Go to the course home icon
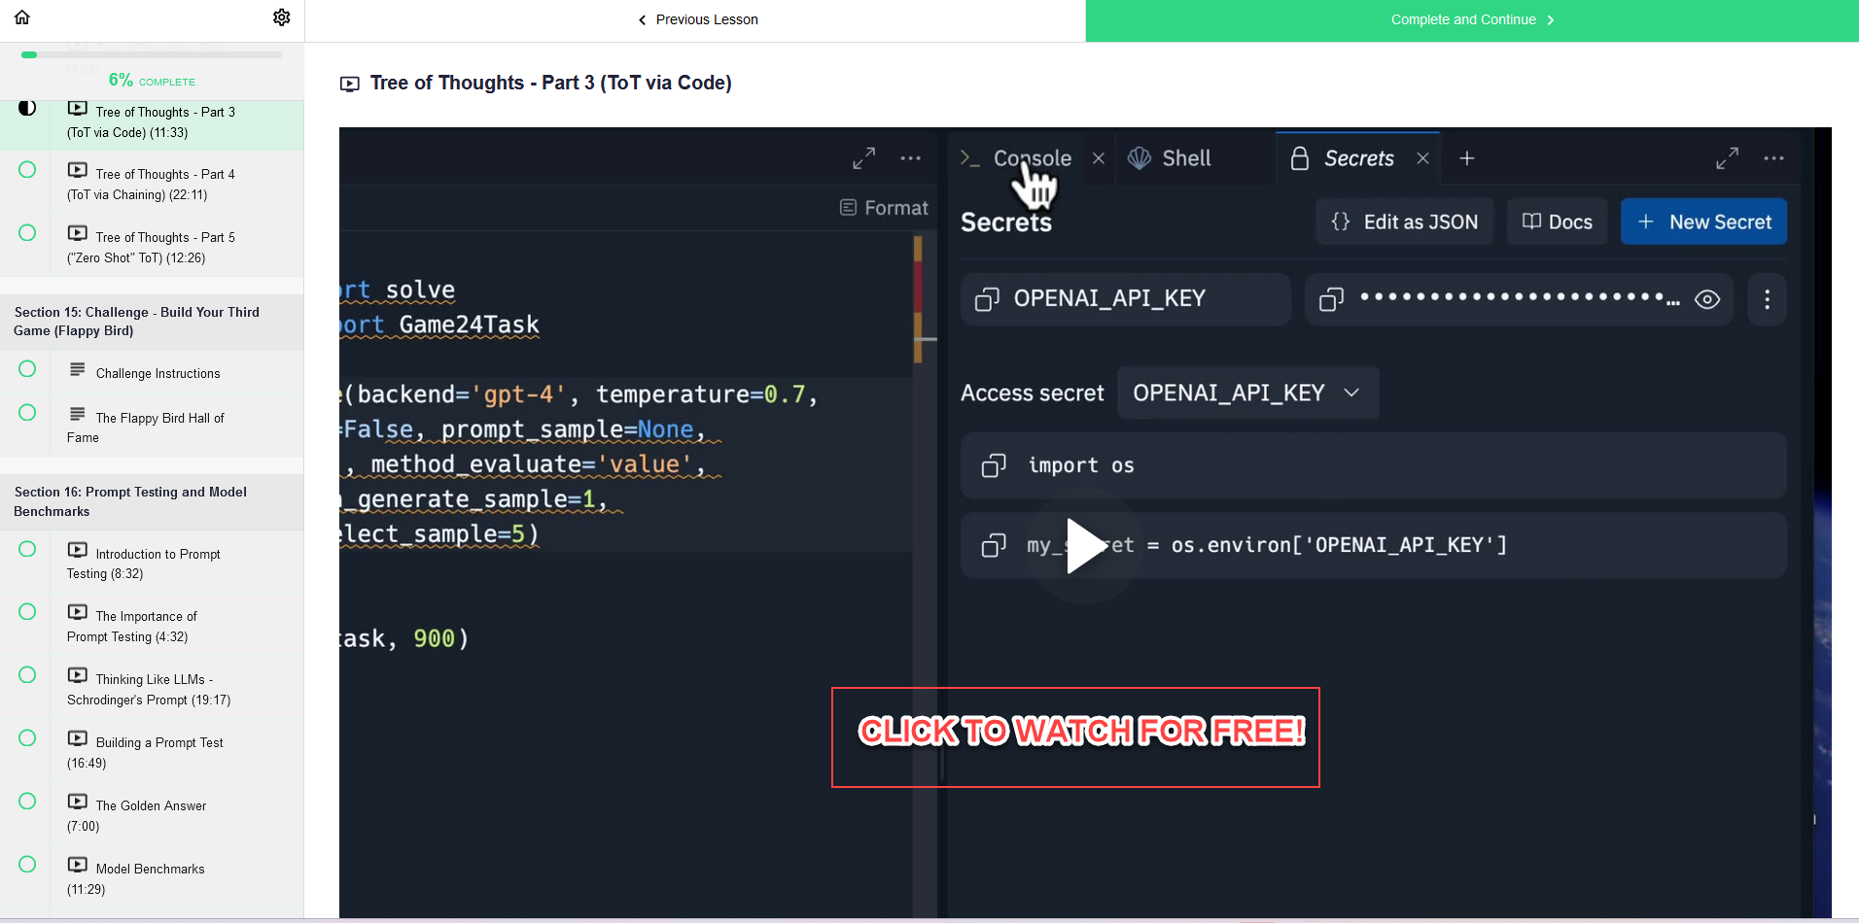 [22, 17]
